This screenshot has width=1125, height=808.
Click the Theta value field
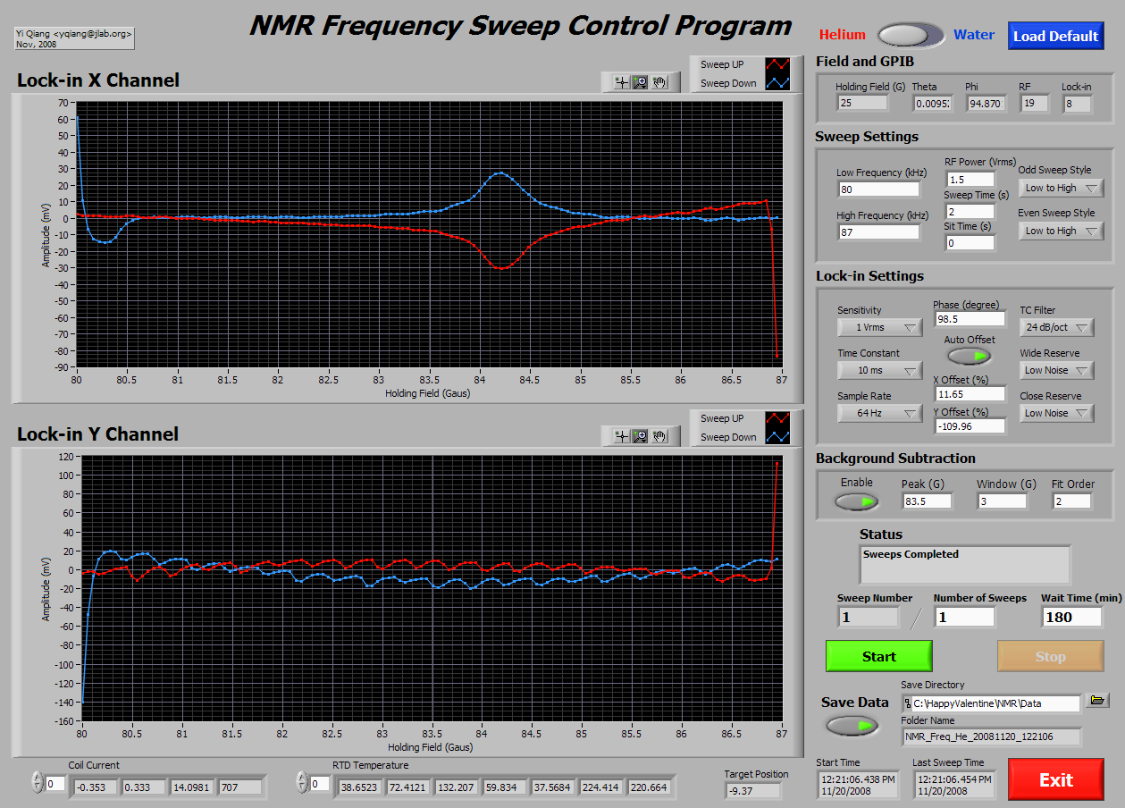click(934, 104)
